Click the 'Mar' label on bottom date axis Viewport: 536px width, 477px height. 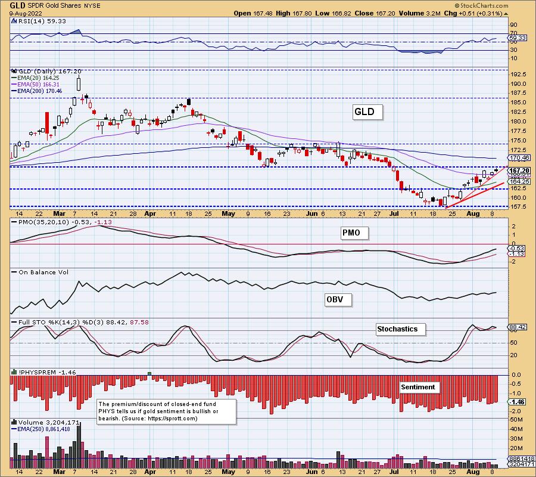tap(59, 472)
